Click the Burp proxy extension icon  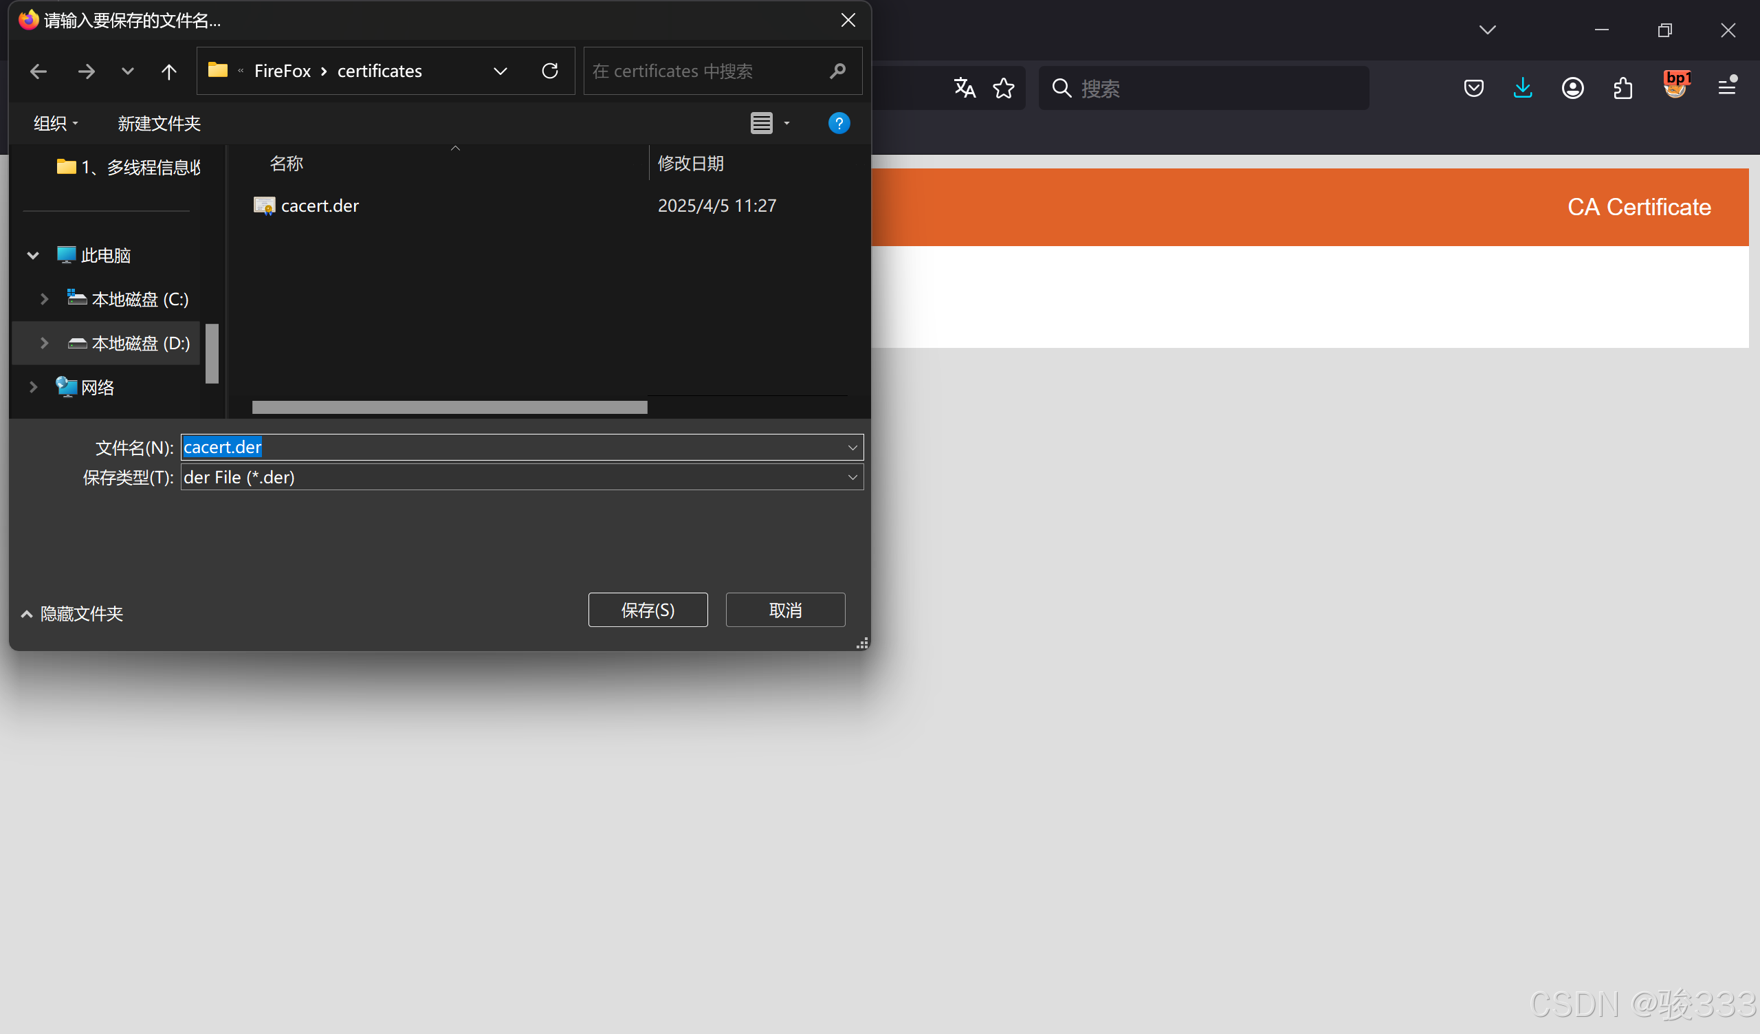pos(1675,87)
